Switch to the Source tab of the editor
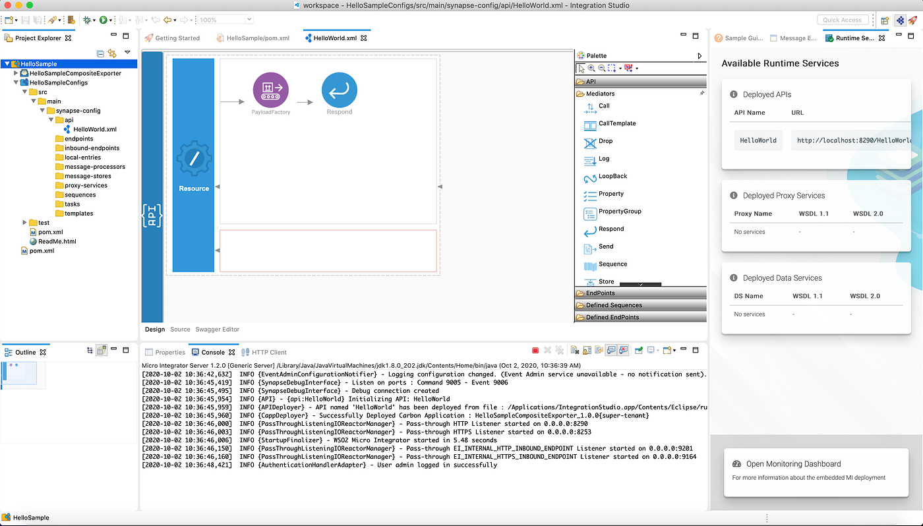 click(x=180, y=329)
